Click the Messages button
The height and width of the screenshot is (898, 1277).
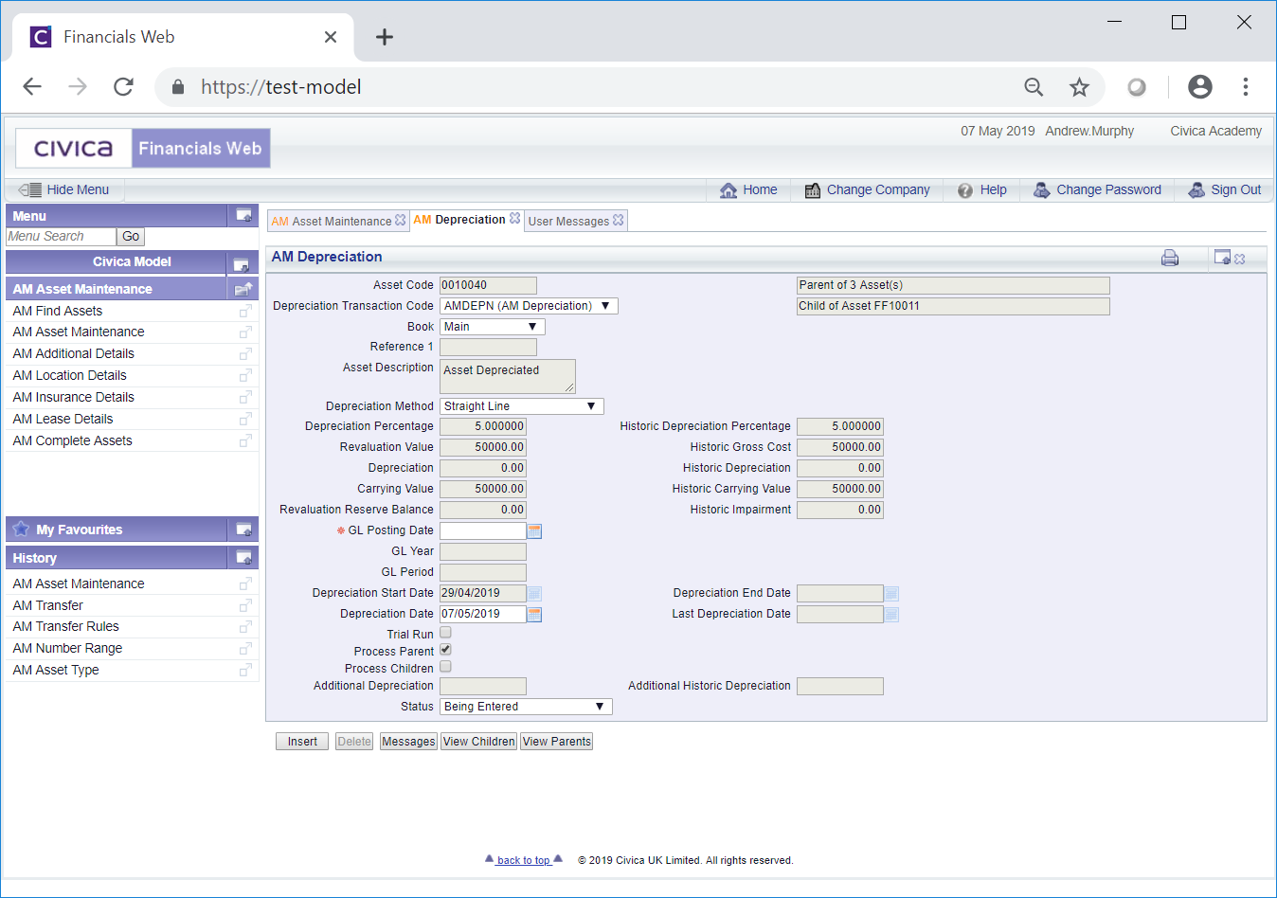(x=408, y=742)
